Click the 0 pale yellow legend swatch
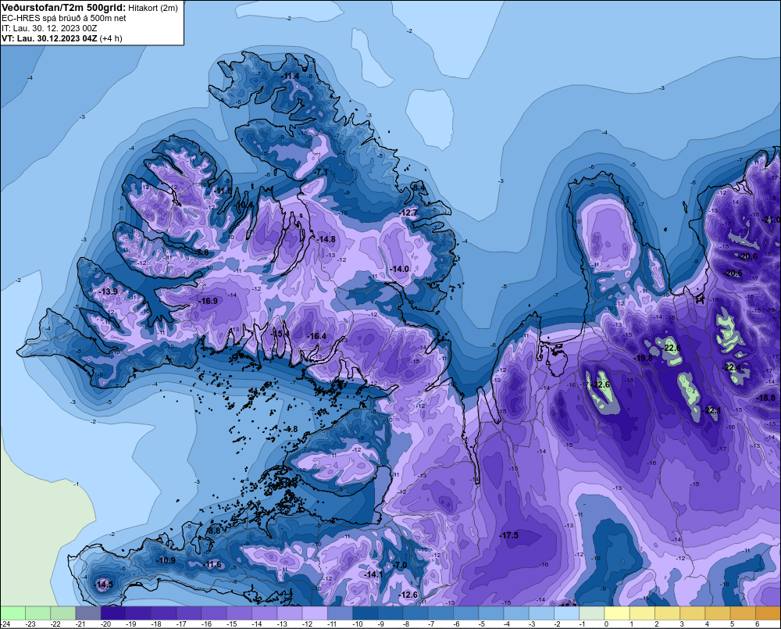The image size is (781, 629). click(617, 613)
